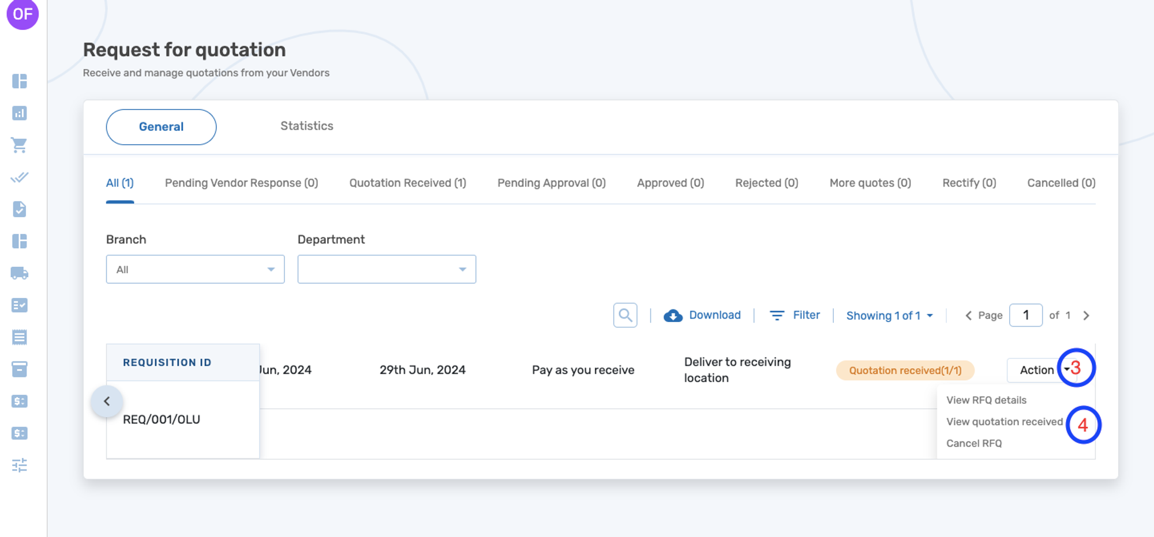The width and height of the screenshot is (1154, 537).
Task: Click the Action button on the RFQ row
Action: 1039,370
